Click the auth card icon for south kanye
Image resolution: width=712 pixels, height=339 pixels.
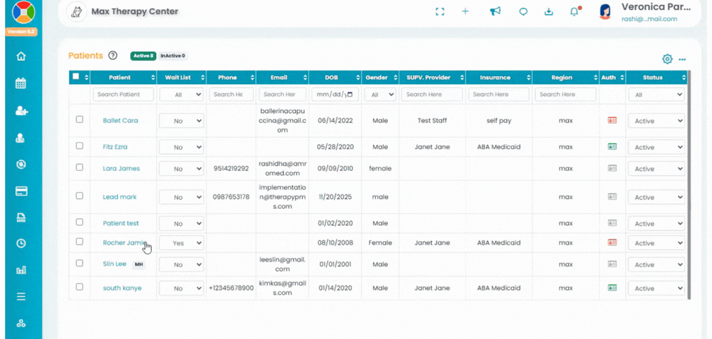click(612, 288)
